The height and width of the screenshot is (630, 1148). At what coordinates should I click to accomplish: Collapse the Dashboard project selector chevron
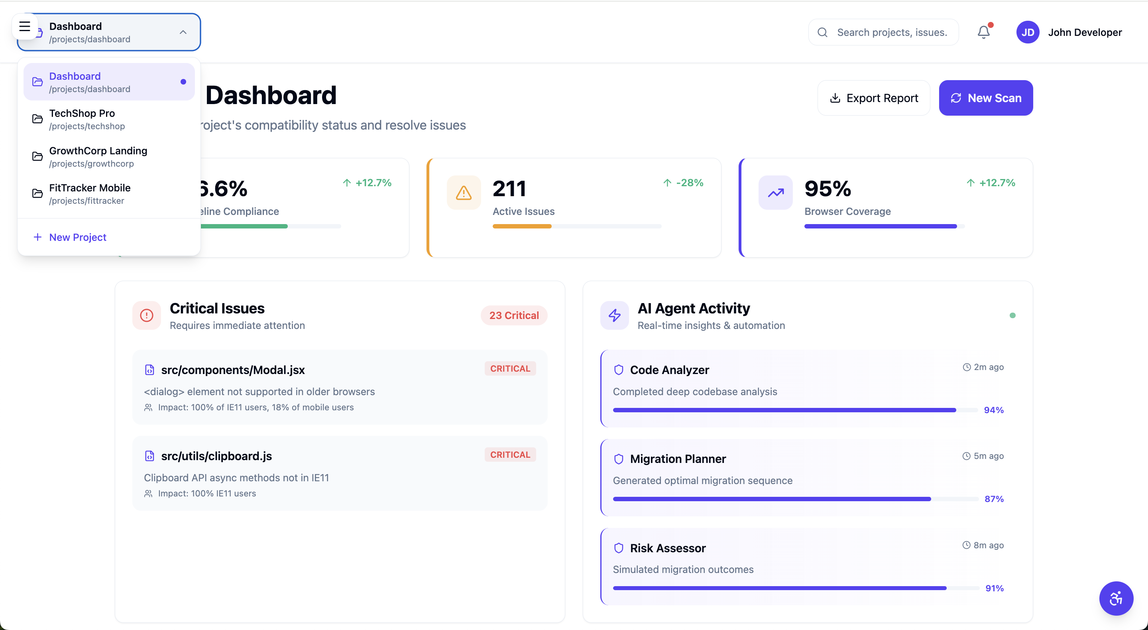[183, 32]
